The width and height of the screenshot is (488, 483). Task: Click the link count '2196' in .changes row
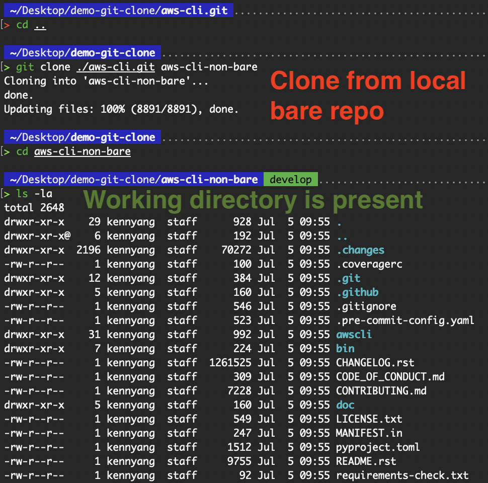click(x=89, y=250)
